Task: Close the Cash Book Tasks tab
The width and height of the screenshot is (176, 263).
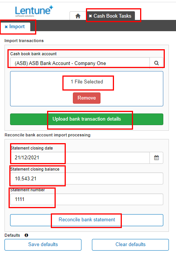Action: (x=90, y=16)
